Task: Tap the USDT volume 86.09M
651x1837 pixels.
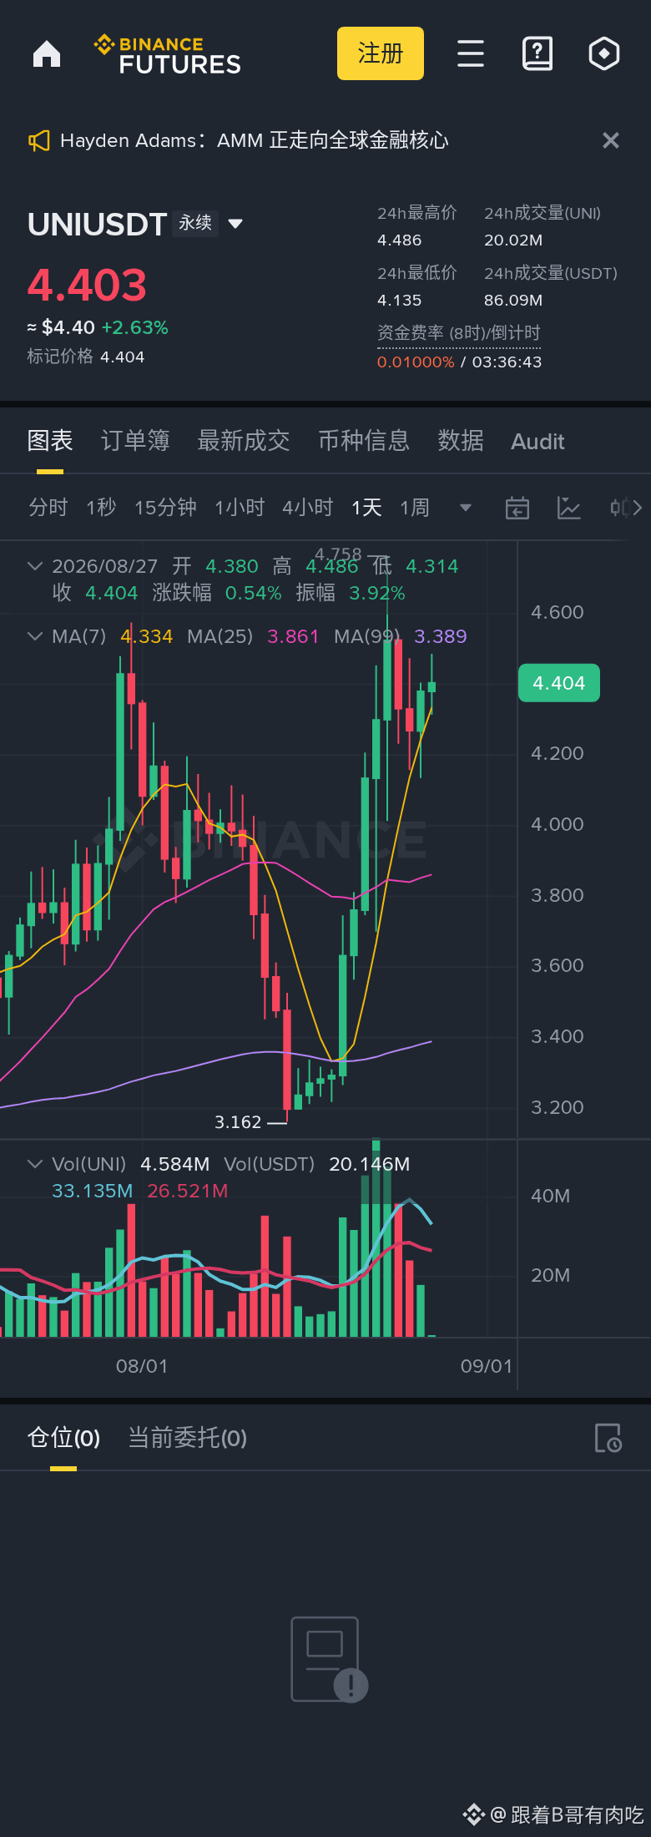Action: pos(513,301)
